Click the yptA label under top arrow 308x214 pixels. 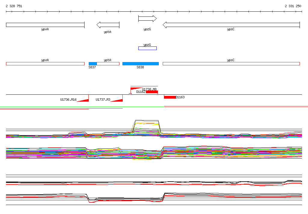(x=107, y=32)
